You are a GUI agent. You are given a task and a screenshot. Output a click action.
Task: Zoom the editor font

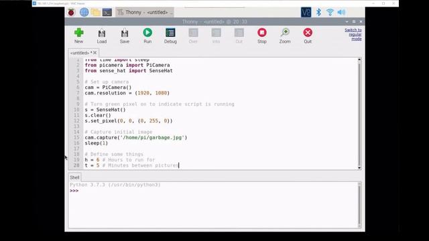(x=285, y=35)
